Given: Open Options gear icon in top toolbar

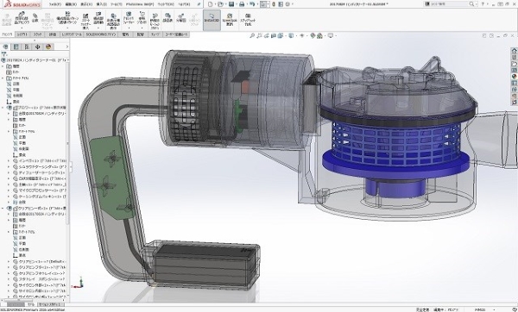Looking at the screenshot, I should (x=287, y=4).
